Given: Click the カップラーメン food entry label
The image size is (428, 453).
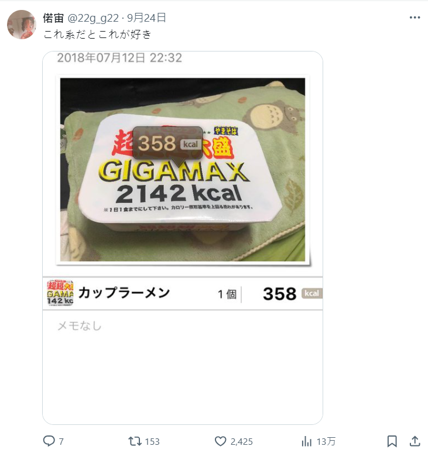Looking at the screenshot, I should pos(124,293).
